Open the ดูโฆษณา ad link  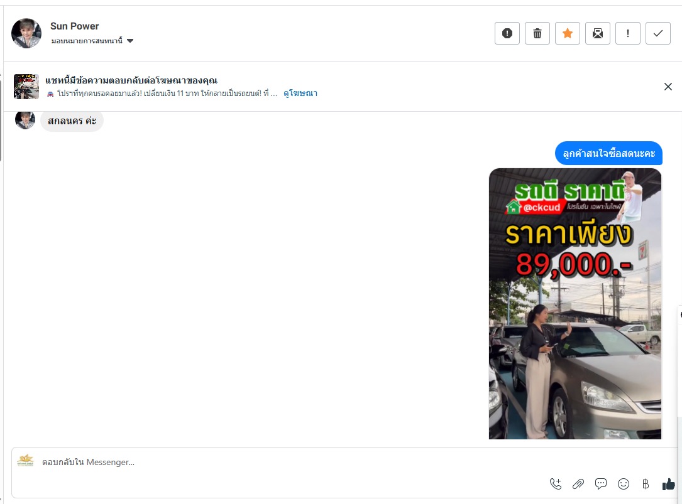click(x=300, y=94)
